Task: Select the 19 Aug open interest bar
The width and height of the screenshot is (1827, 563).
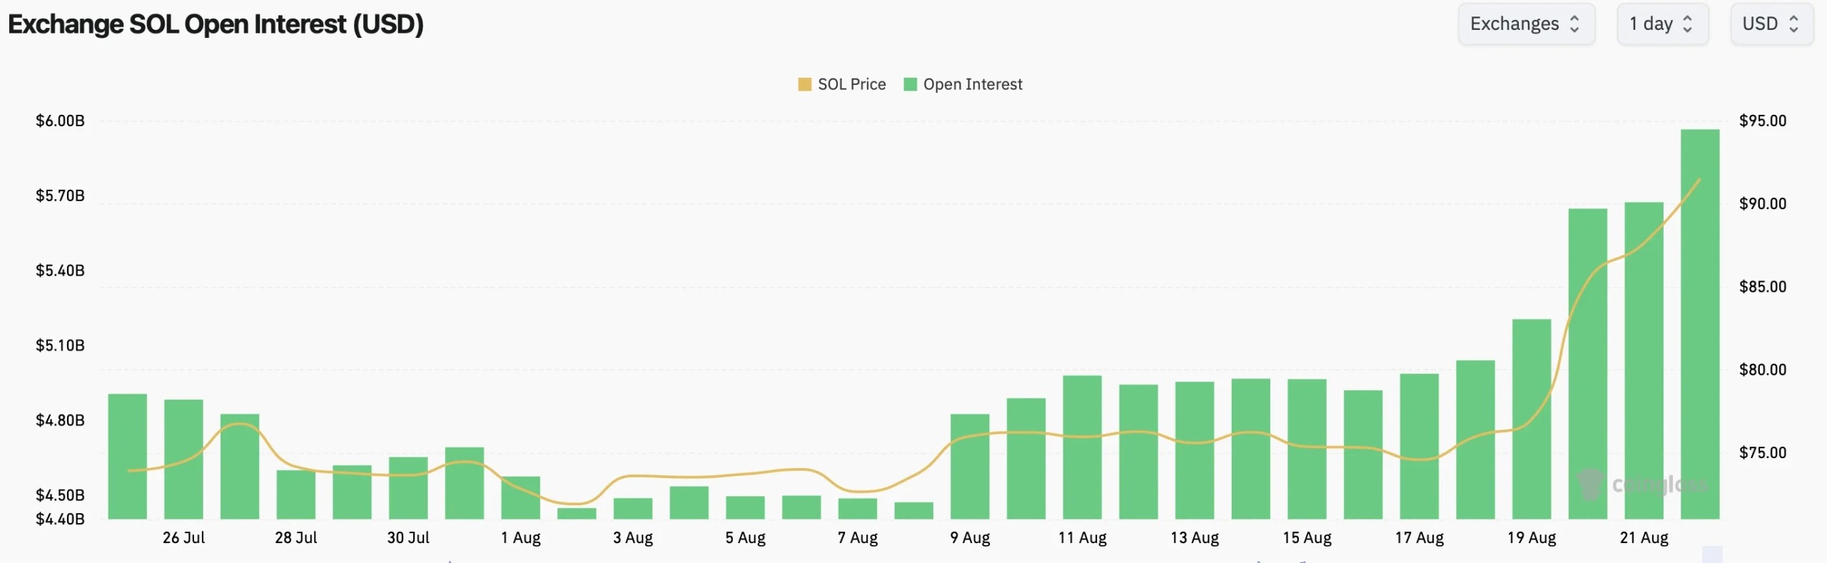Action: tap(1532, 419)
